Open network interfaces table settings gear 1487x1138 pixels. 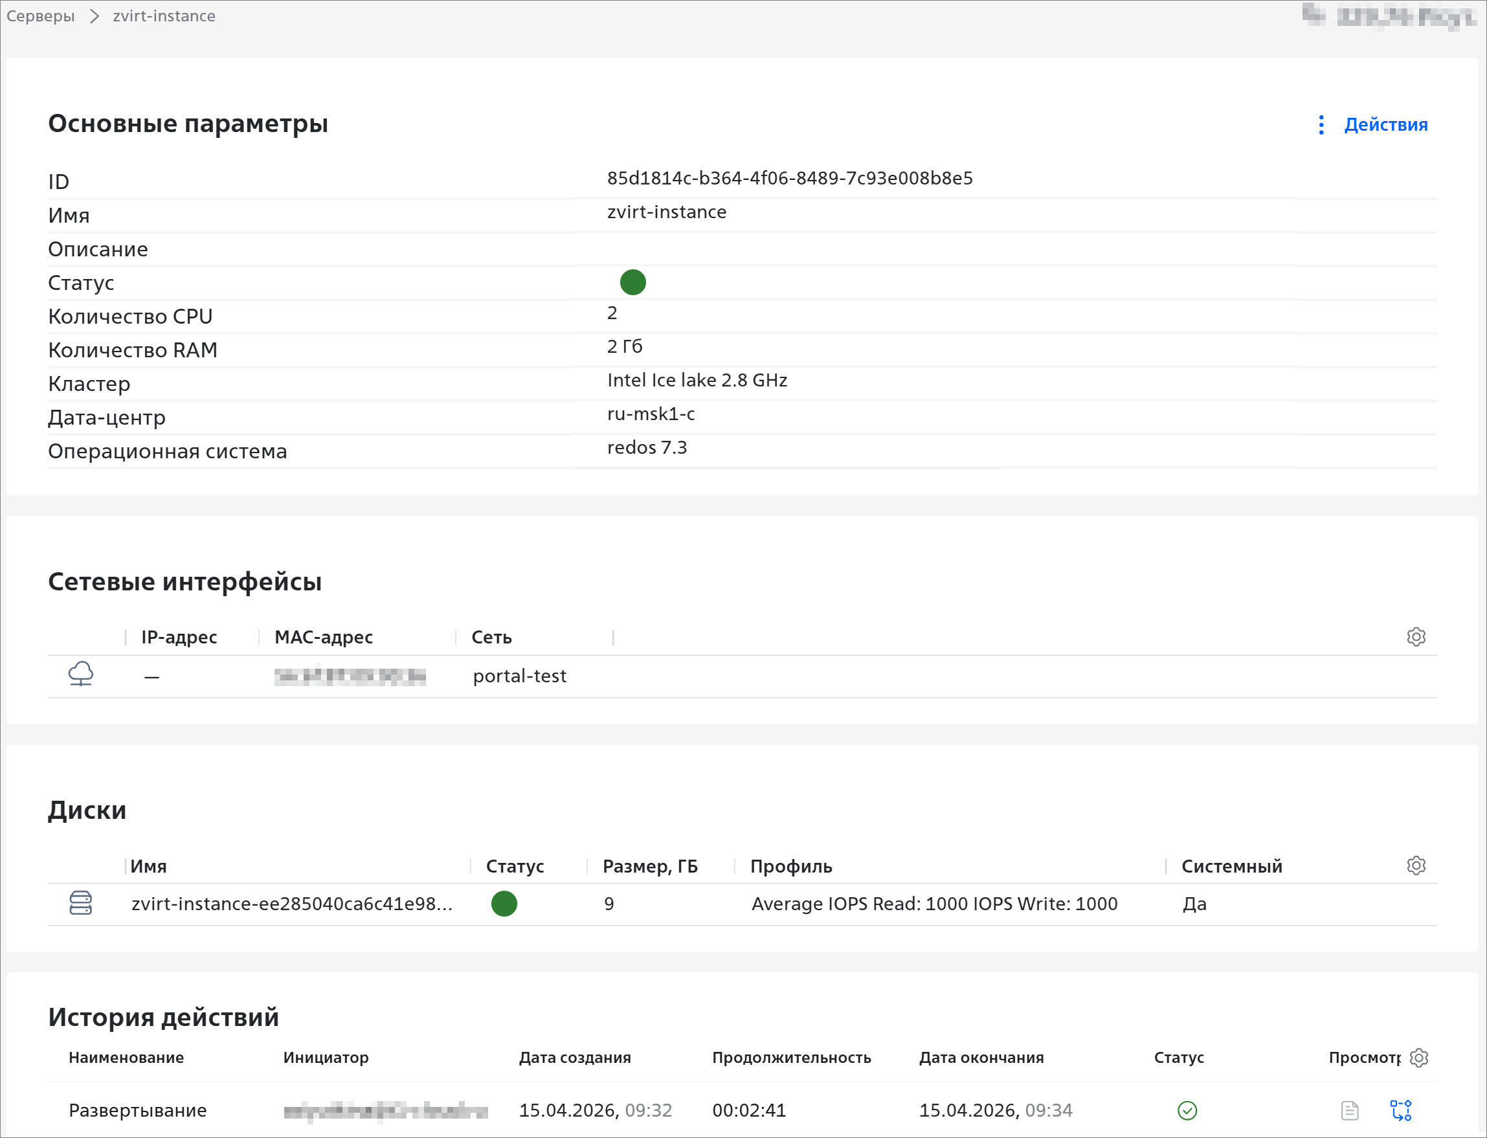(1415, 637)
